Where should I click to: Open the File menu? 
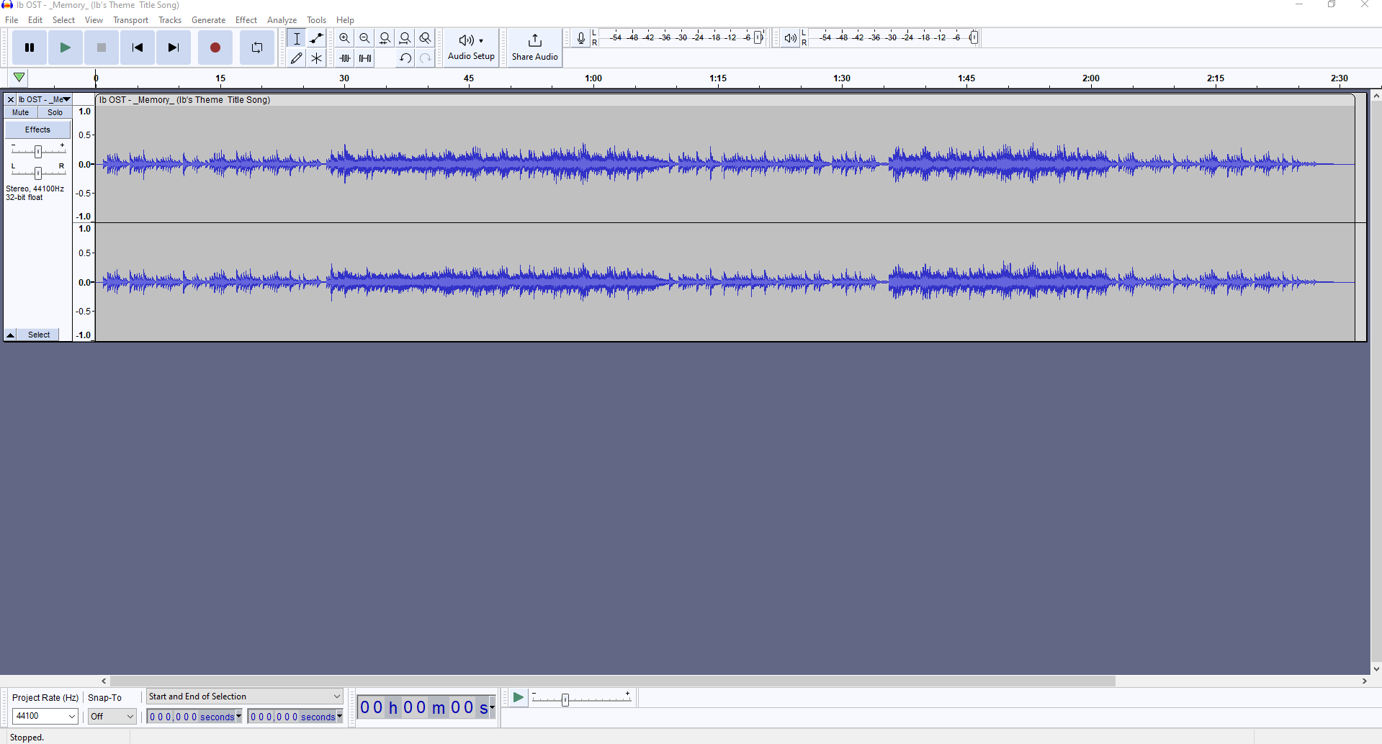click(12, 20)
